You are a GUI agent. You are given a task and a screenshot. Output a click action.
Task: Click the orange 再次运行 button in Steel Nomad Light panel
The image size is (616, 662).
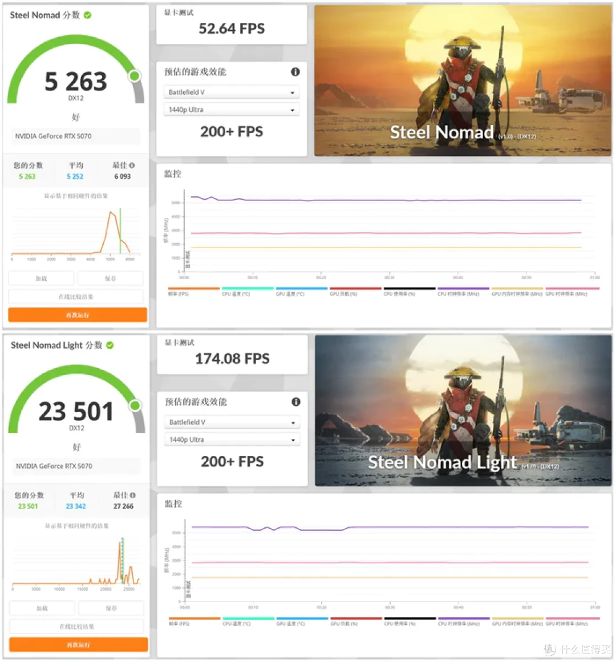(x=79, y=645)
